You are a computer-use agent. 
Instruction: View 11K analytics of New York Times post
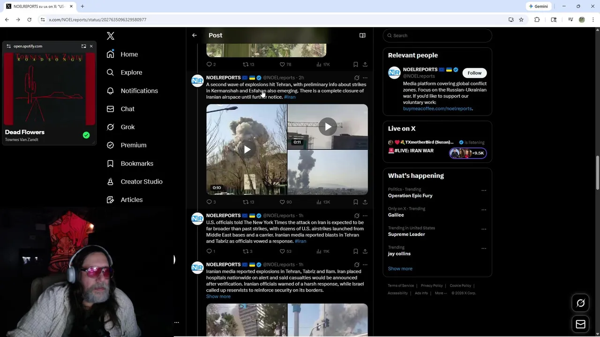point(323,251)
